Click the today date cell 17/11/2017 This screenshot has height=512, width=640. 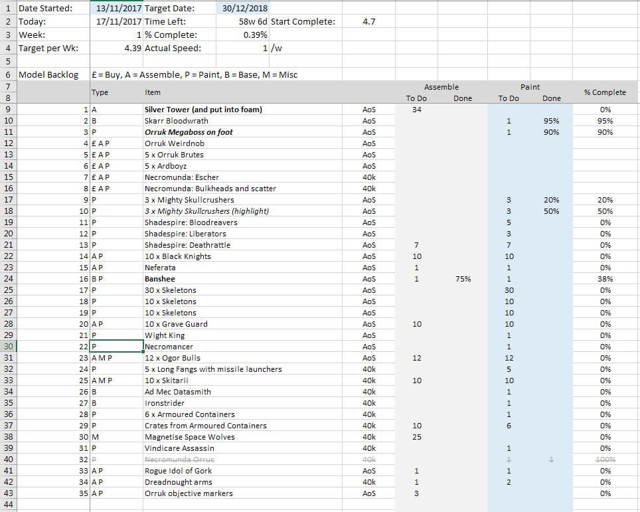(116, 22)
